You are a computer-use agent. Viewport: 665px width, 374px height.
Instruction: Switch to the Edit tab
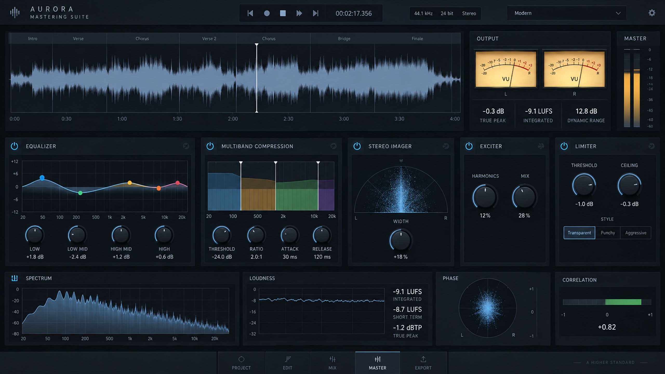tap(288, 363)
